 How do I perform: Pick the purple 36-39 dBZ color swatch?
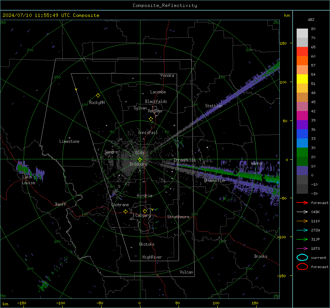click(x=302, y=125)
